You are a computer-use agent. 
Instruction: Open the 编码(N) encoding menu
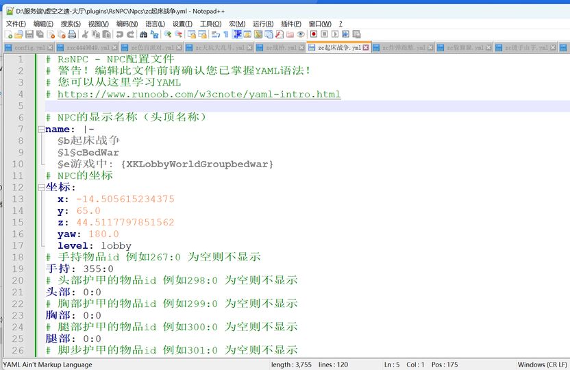(x=127, y=23)
